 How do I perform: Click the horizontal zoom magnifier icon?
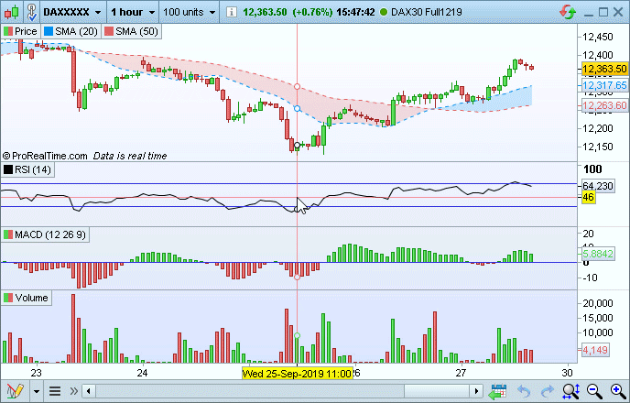[570, 391]
